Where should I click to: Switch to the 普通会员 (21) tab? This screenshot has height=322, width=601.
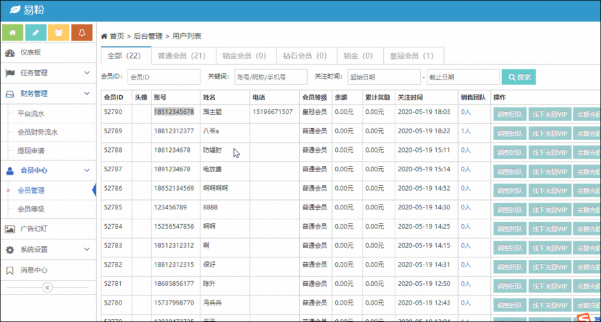click(181, 56)
